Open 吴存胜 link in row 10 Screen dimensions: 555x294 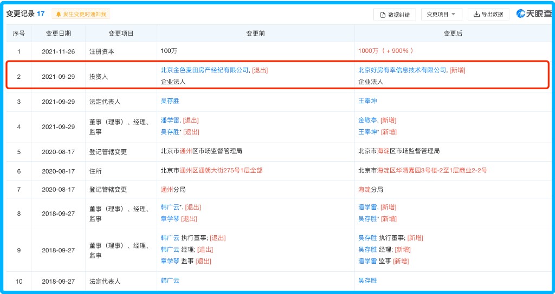[x=367, y=280]
